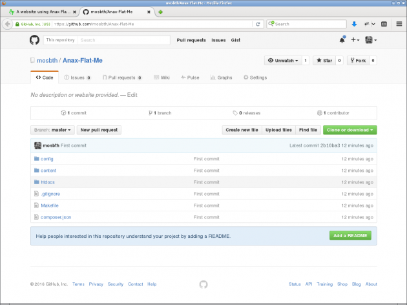Click the new tab plus icon
This screenshot has width=407, height=305.
tap(160, 12)
